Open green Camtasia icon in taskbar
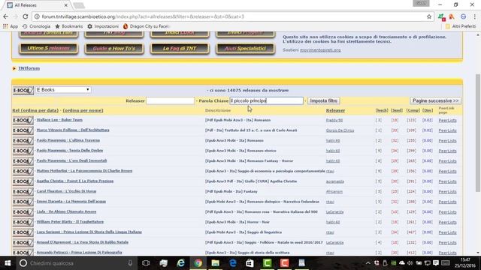Screen dimensions: 481x270 tap(268, 263)
